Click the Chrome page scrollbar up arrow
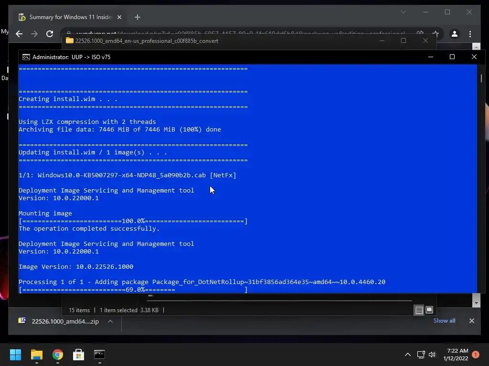This screenshot has height=366, width=489. (x=476, y=47)
